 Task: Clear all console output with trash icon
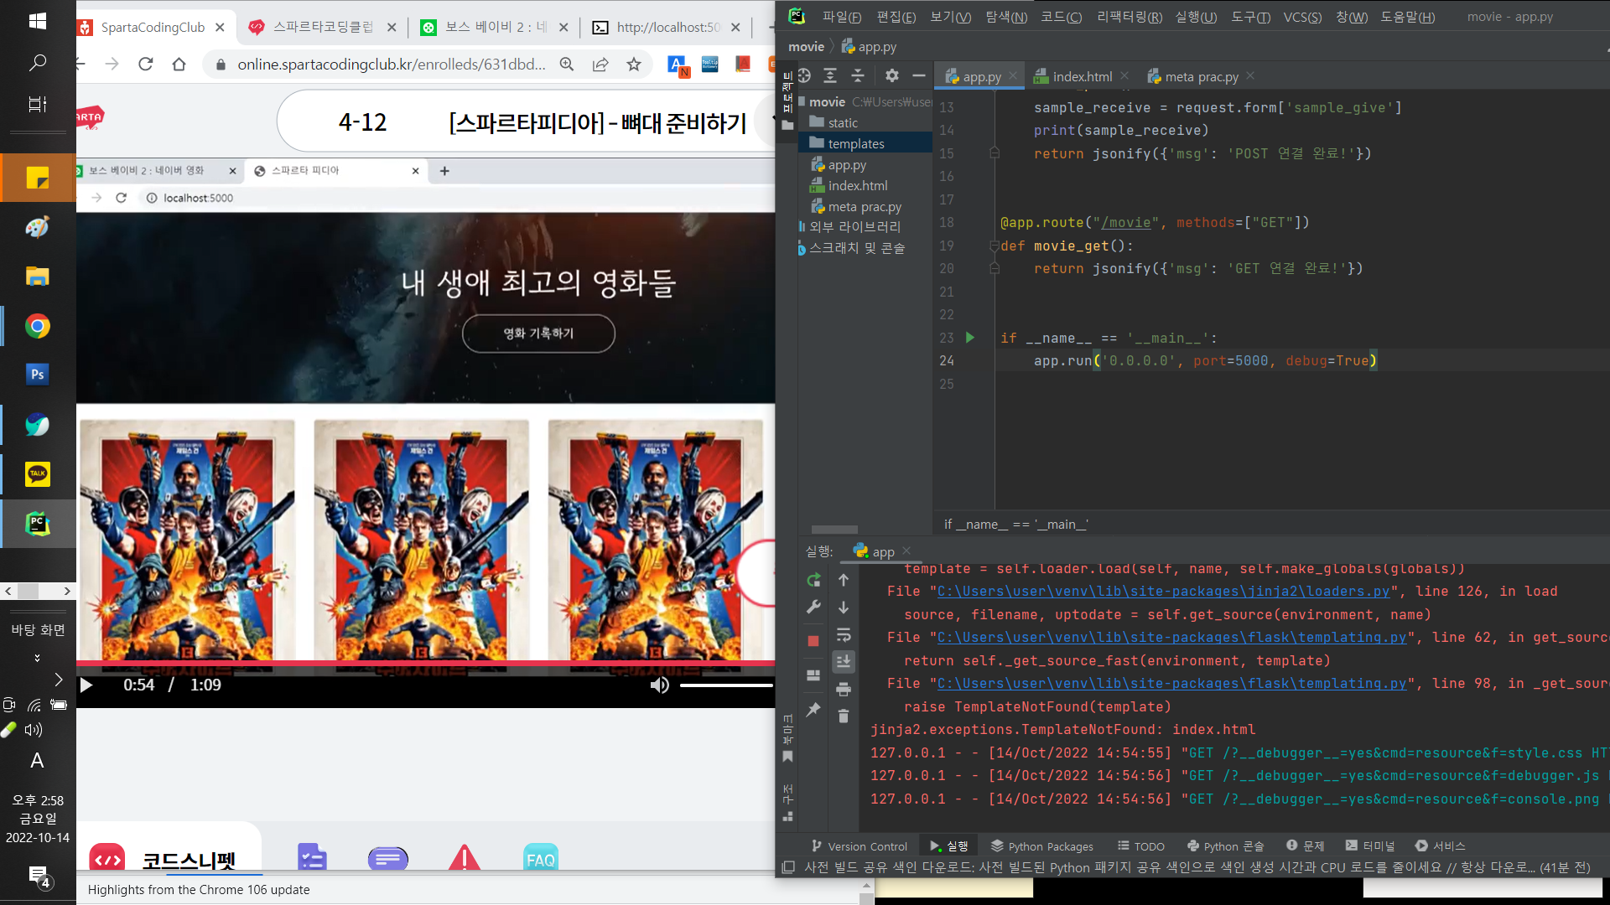(x=844, y=716)
